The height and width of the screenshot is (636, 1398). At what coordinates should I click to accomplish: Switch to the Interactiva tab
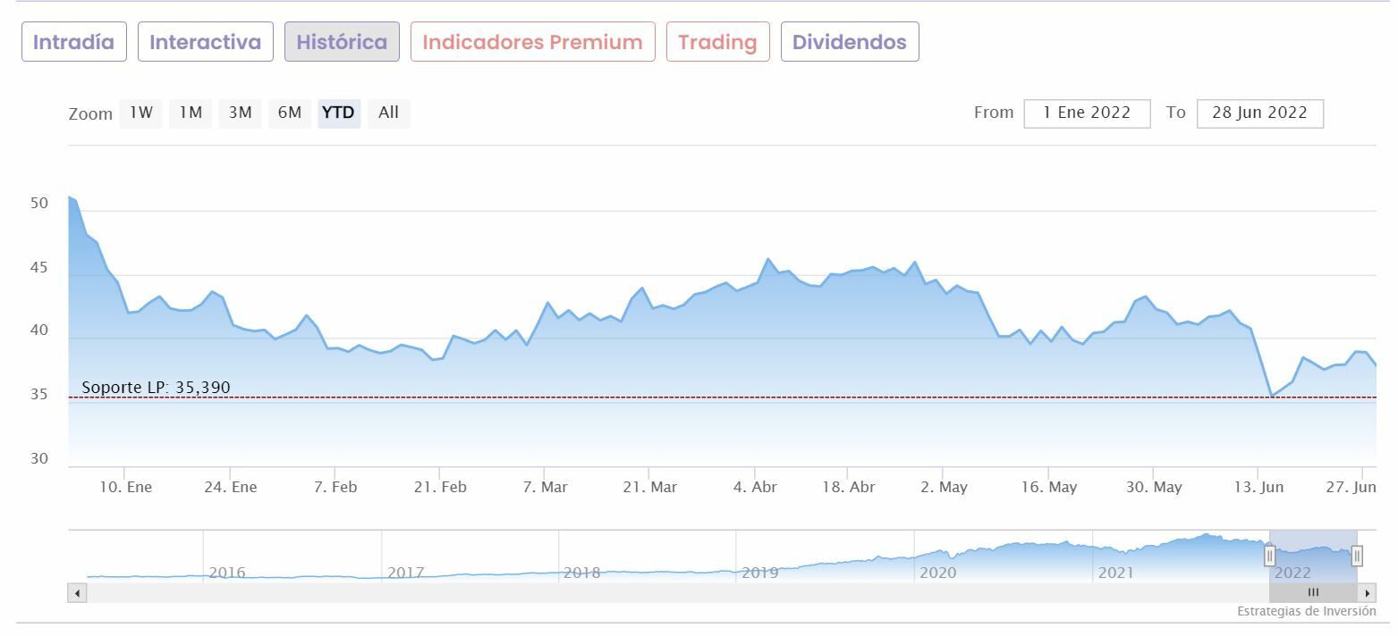206,42
